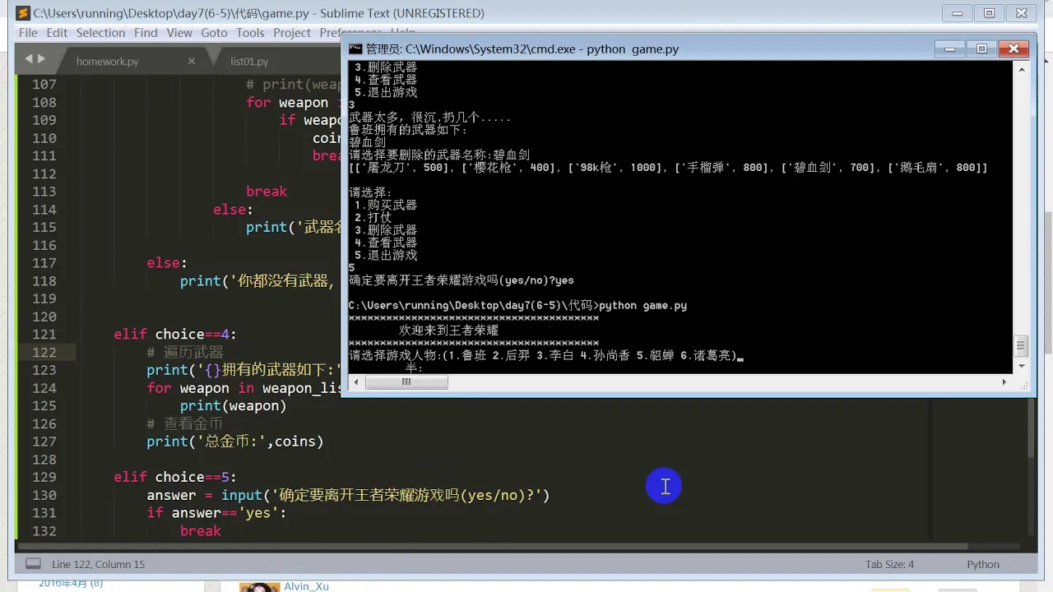
Task: Click the cmd.exe window icon
Action: (x=355, y=49)
